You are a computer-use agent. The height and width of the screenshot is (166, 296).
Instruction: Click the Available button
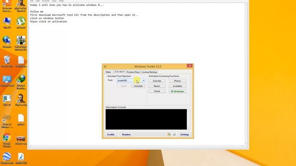[x=178, y=86]
